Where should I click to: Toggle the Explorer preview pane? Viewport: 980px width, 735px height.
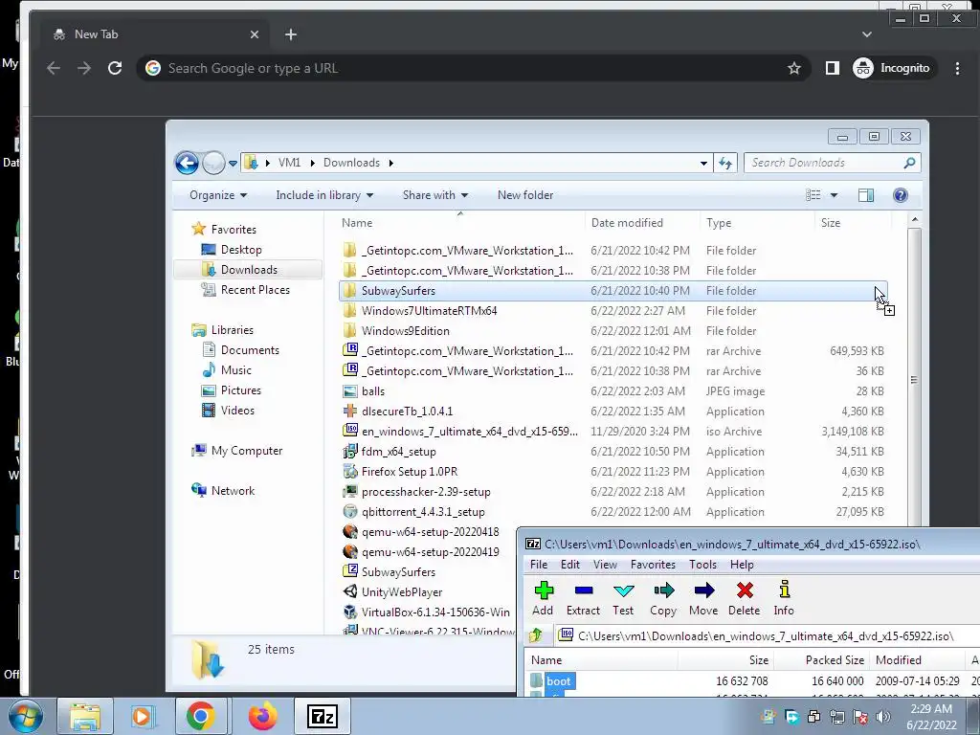[x=865, y=195]
